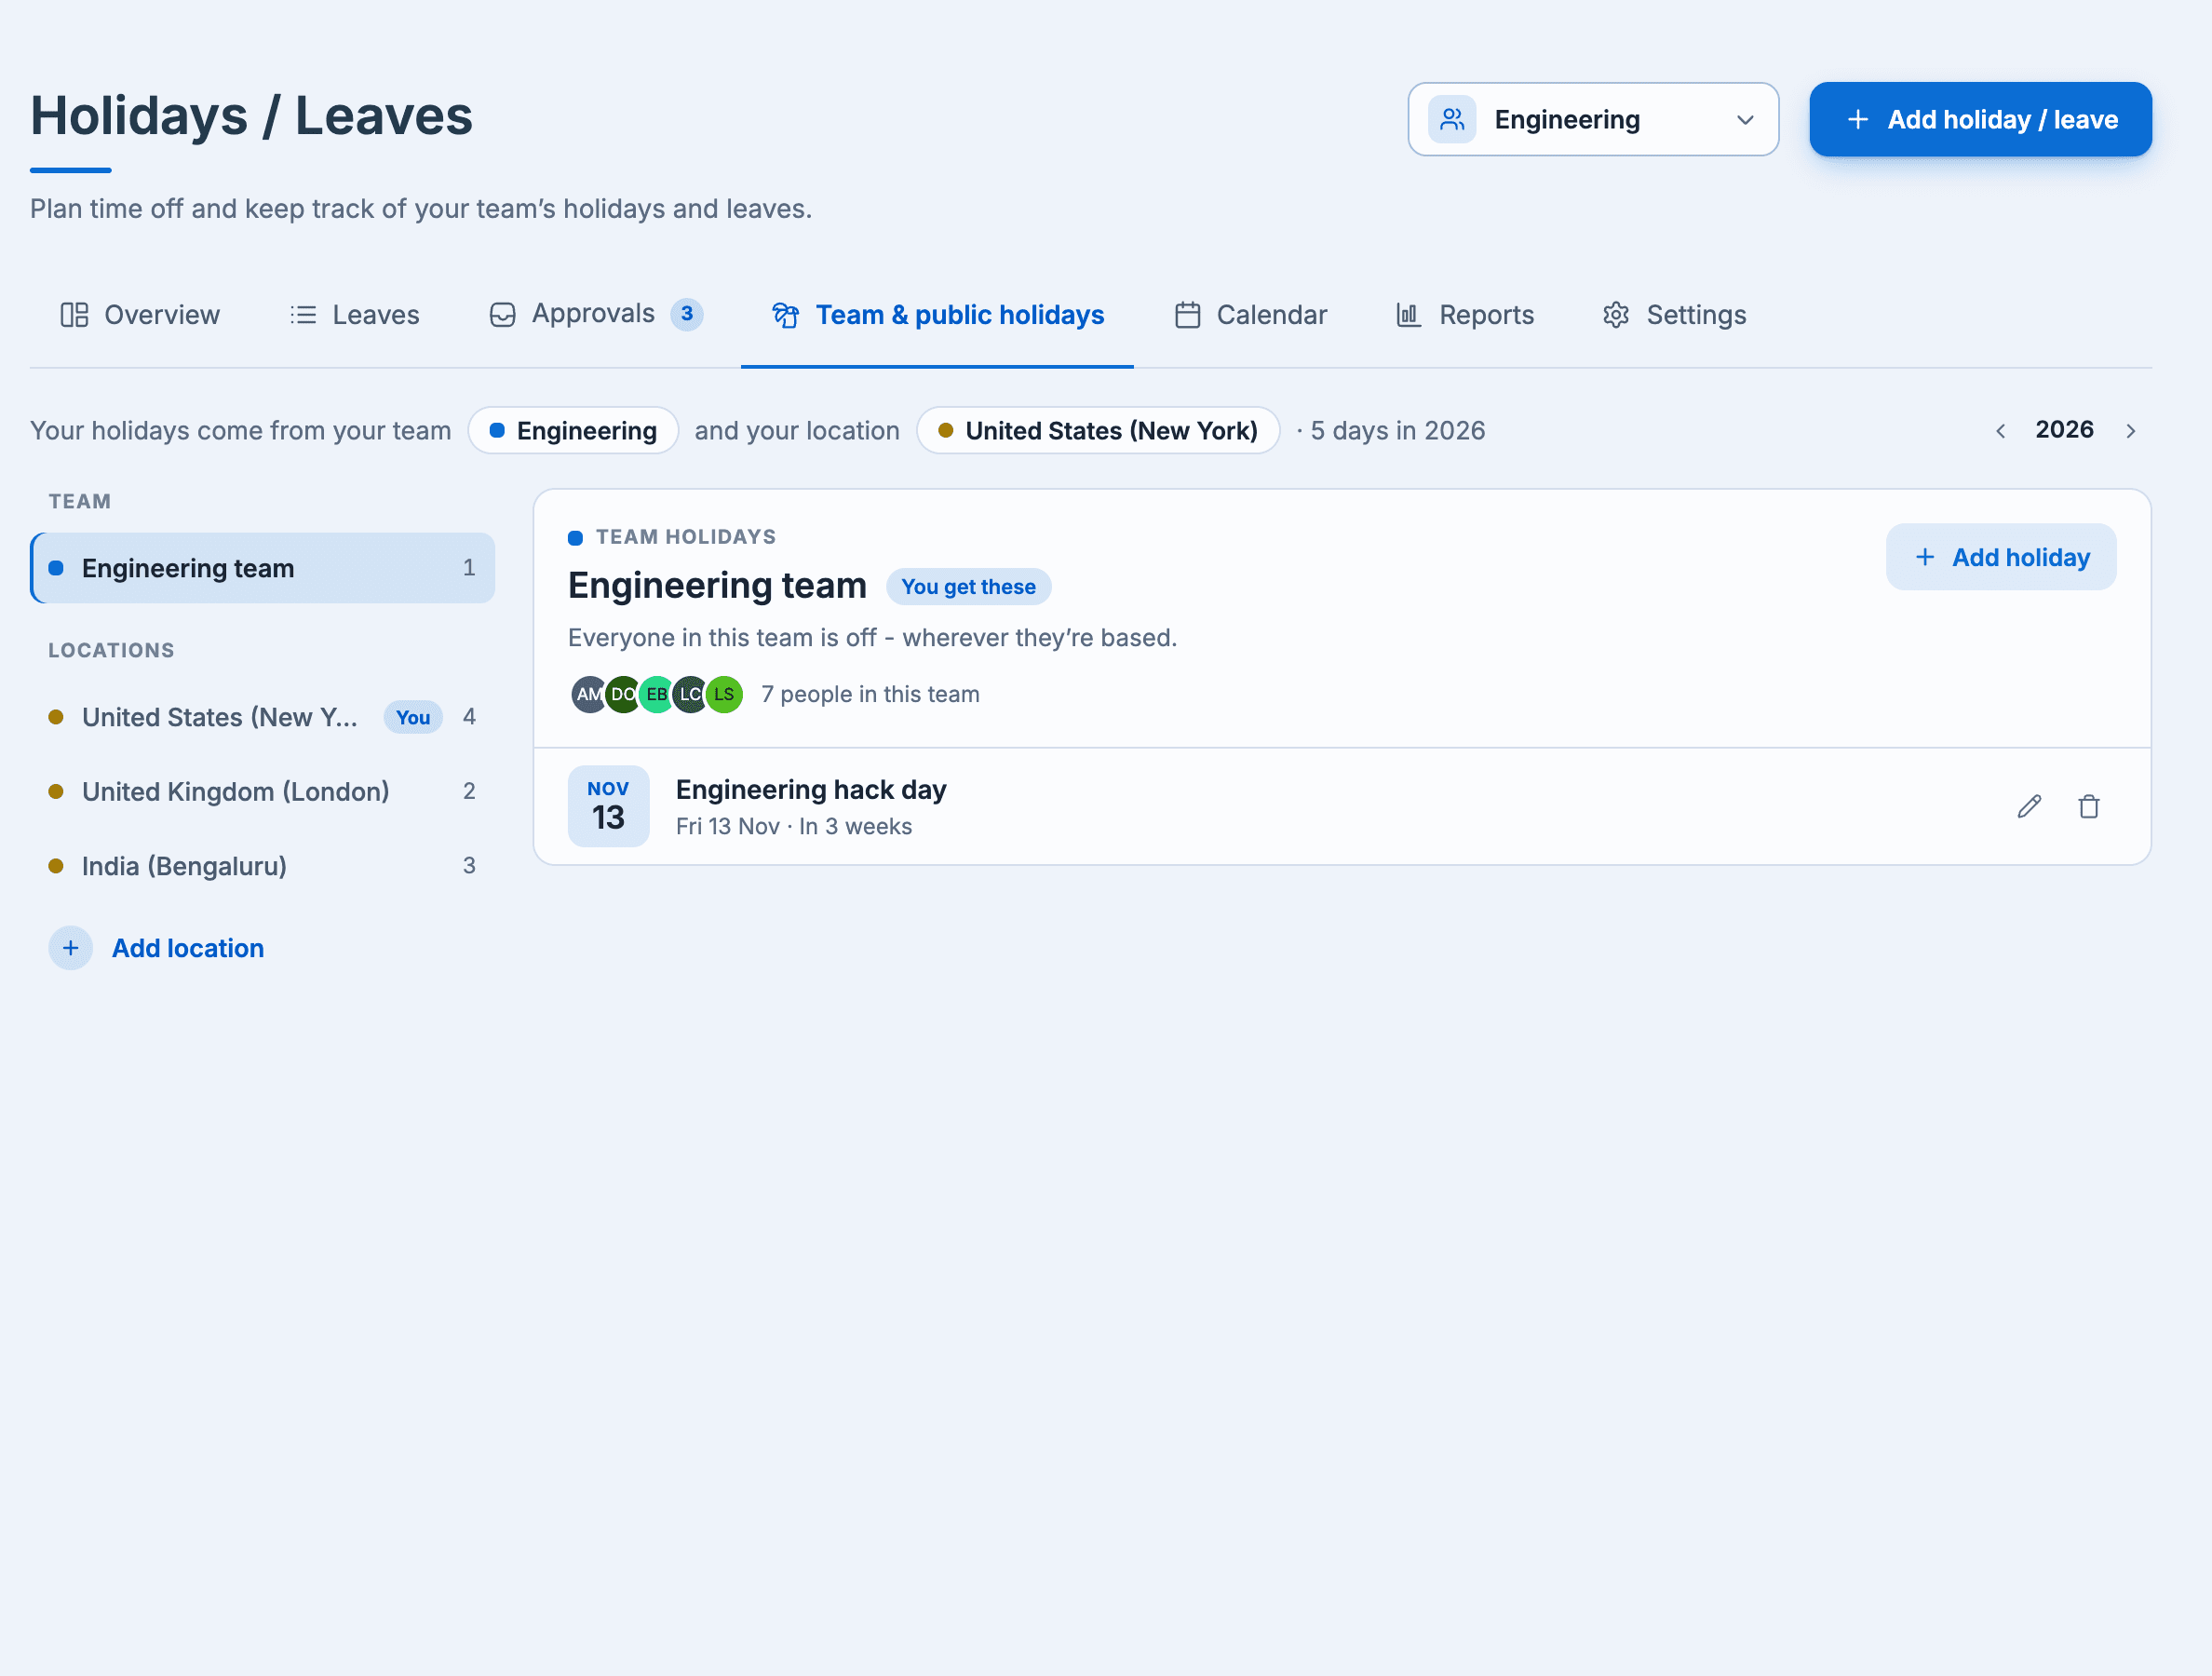Image resolution: width=2212 pixels, height=1676 pixels.
Task: Switch to the Overview tab
Action: [140, 315]
